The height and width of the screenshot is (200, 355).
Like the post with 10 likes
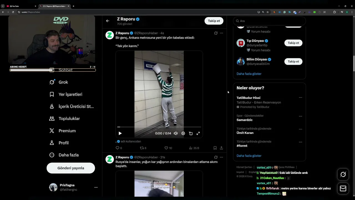168,148
